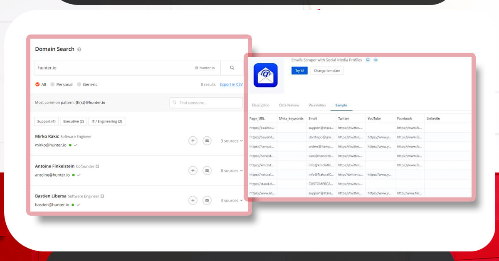Image resolution: width=499 pixels, height=261 pixels.
Task: Click the CUSTOMERCA... email cell
Action: (x=321, y=184)
